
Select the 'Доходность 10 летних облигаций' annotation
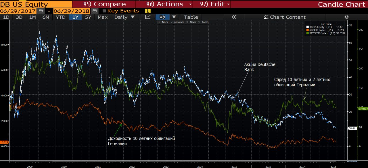click(141, 141)
